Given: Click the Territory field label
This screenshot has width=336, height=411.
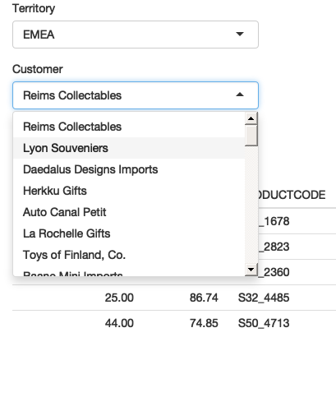Looking at the screenshot, I should click(x=34, y=8).
